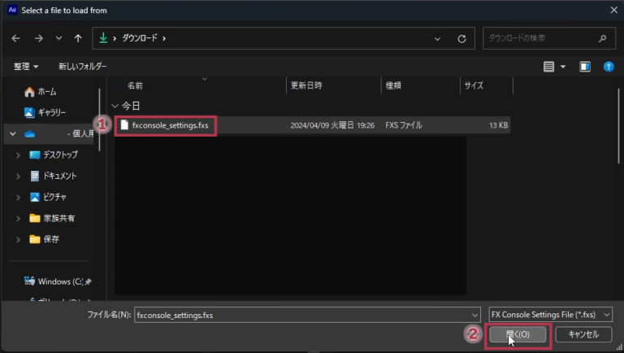Sort by サイズ column header
This screenshot has height=353, width=624.
tap(474, 85)
